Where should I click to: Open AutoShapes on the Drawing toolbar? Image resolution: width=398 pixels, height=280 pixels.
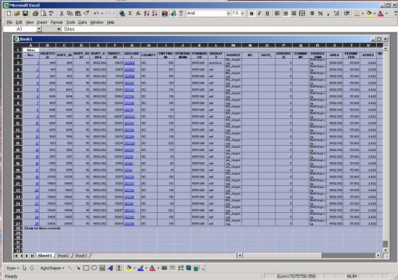[x=51, y=268]
